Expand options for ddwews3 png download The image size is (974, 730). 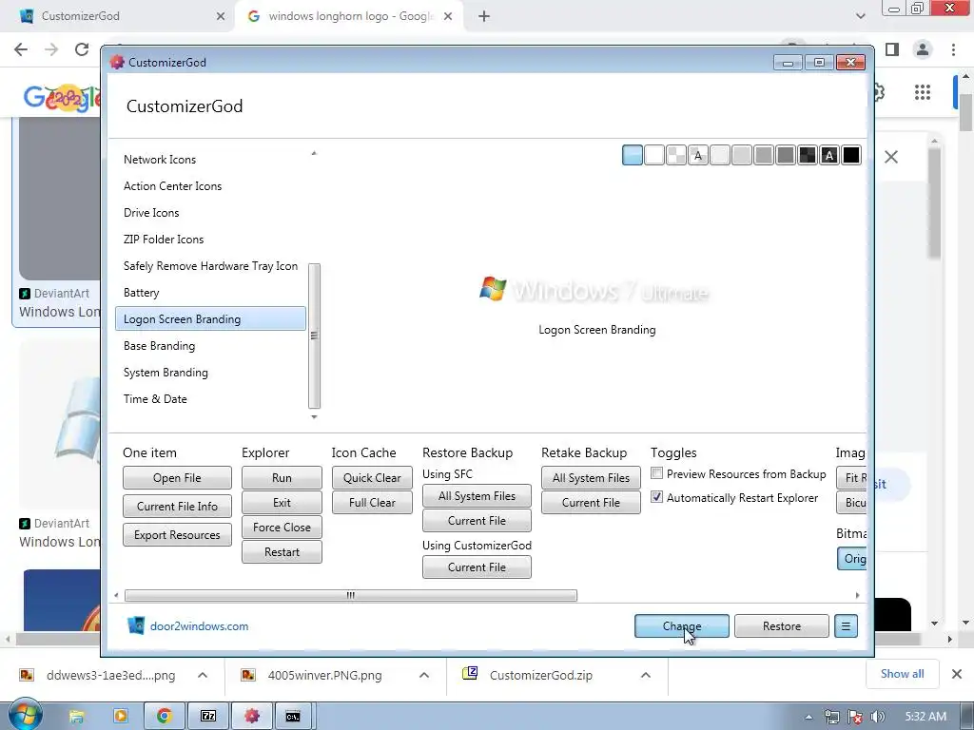click(x=203, y=675)
